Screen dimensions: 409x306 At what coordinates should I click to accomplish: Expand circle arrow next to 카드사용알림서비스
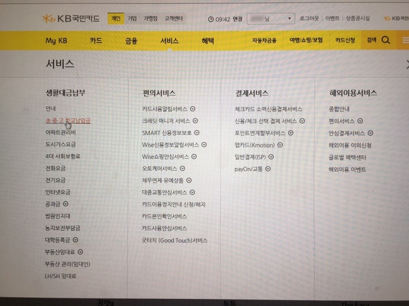coord(193,109)
